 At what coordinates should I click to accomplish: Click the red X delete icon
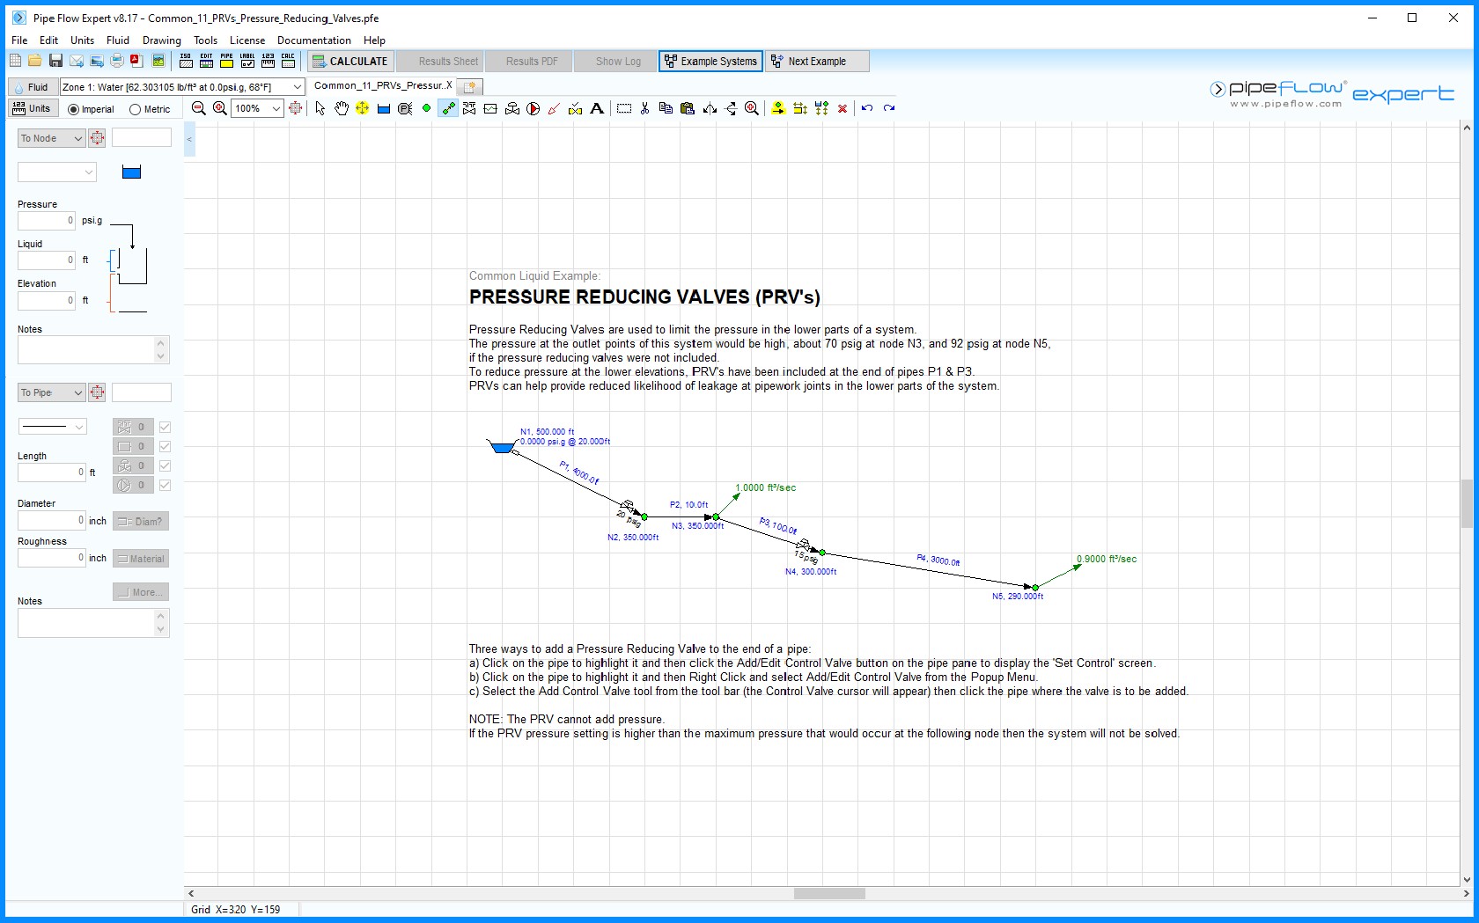point(843,108)
